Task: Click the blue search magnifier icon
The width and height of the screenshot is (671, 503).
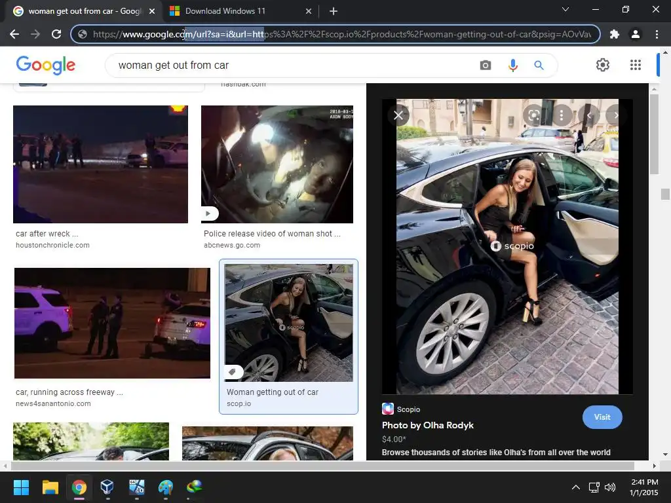Action: [x=539, y=65]
